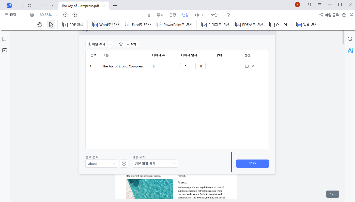Open PowerPoint로 변환 tool
This screenshot has height=202, width=355.
pos(175,24)
